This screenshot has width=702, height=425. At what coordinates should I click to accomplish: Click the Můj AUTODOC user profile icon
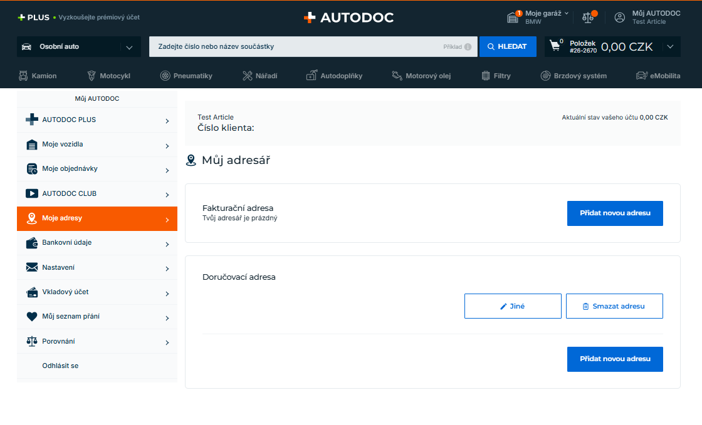[x=620, y=18]
